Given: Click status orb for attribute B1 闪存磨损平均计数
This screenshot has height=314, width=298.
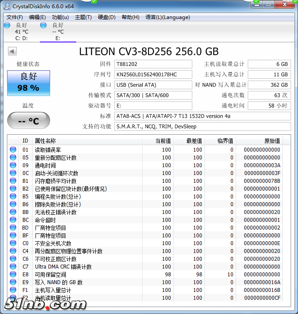Looking at the screenshot, I should [x=13, y=181].
